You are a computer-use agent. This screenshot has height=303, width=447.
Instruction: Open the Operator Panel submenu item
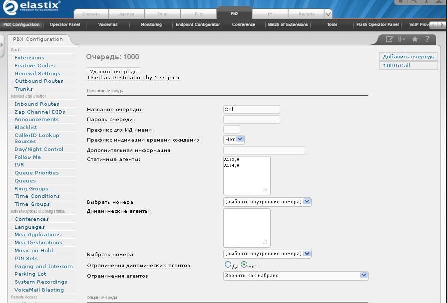[65, 24]
